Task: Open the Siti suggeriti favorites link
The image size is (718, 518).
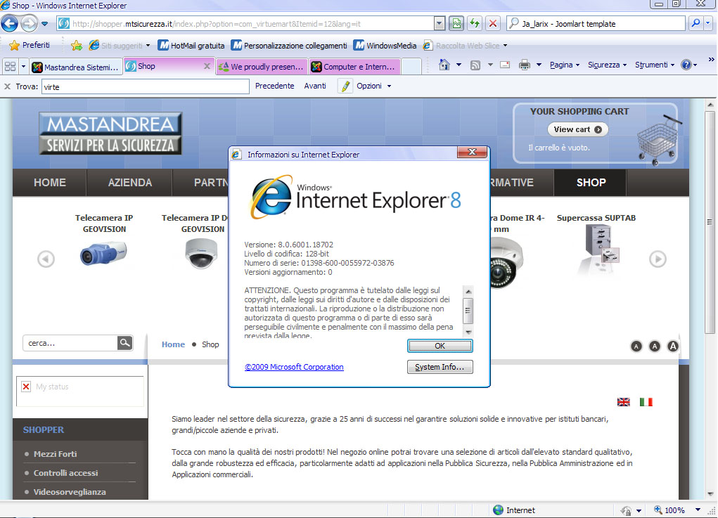Action: pyautogui.click(x=120, y=45)
